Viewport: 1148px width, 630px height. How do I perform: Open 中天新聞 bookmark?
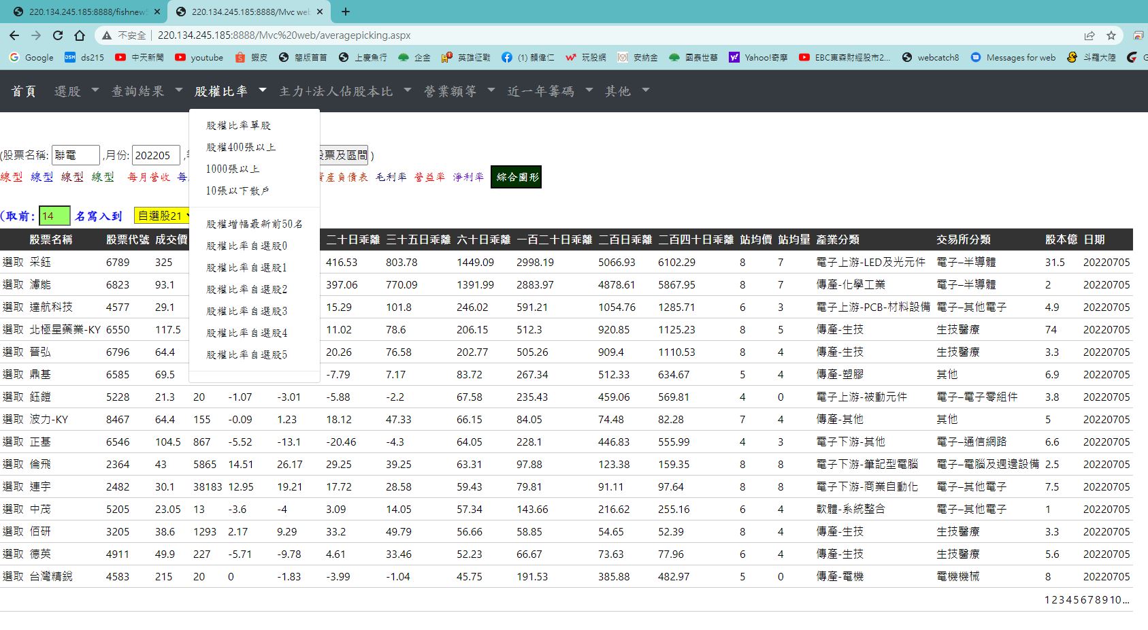[140, 58]
